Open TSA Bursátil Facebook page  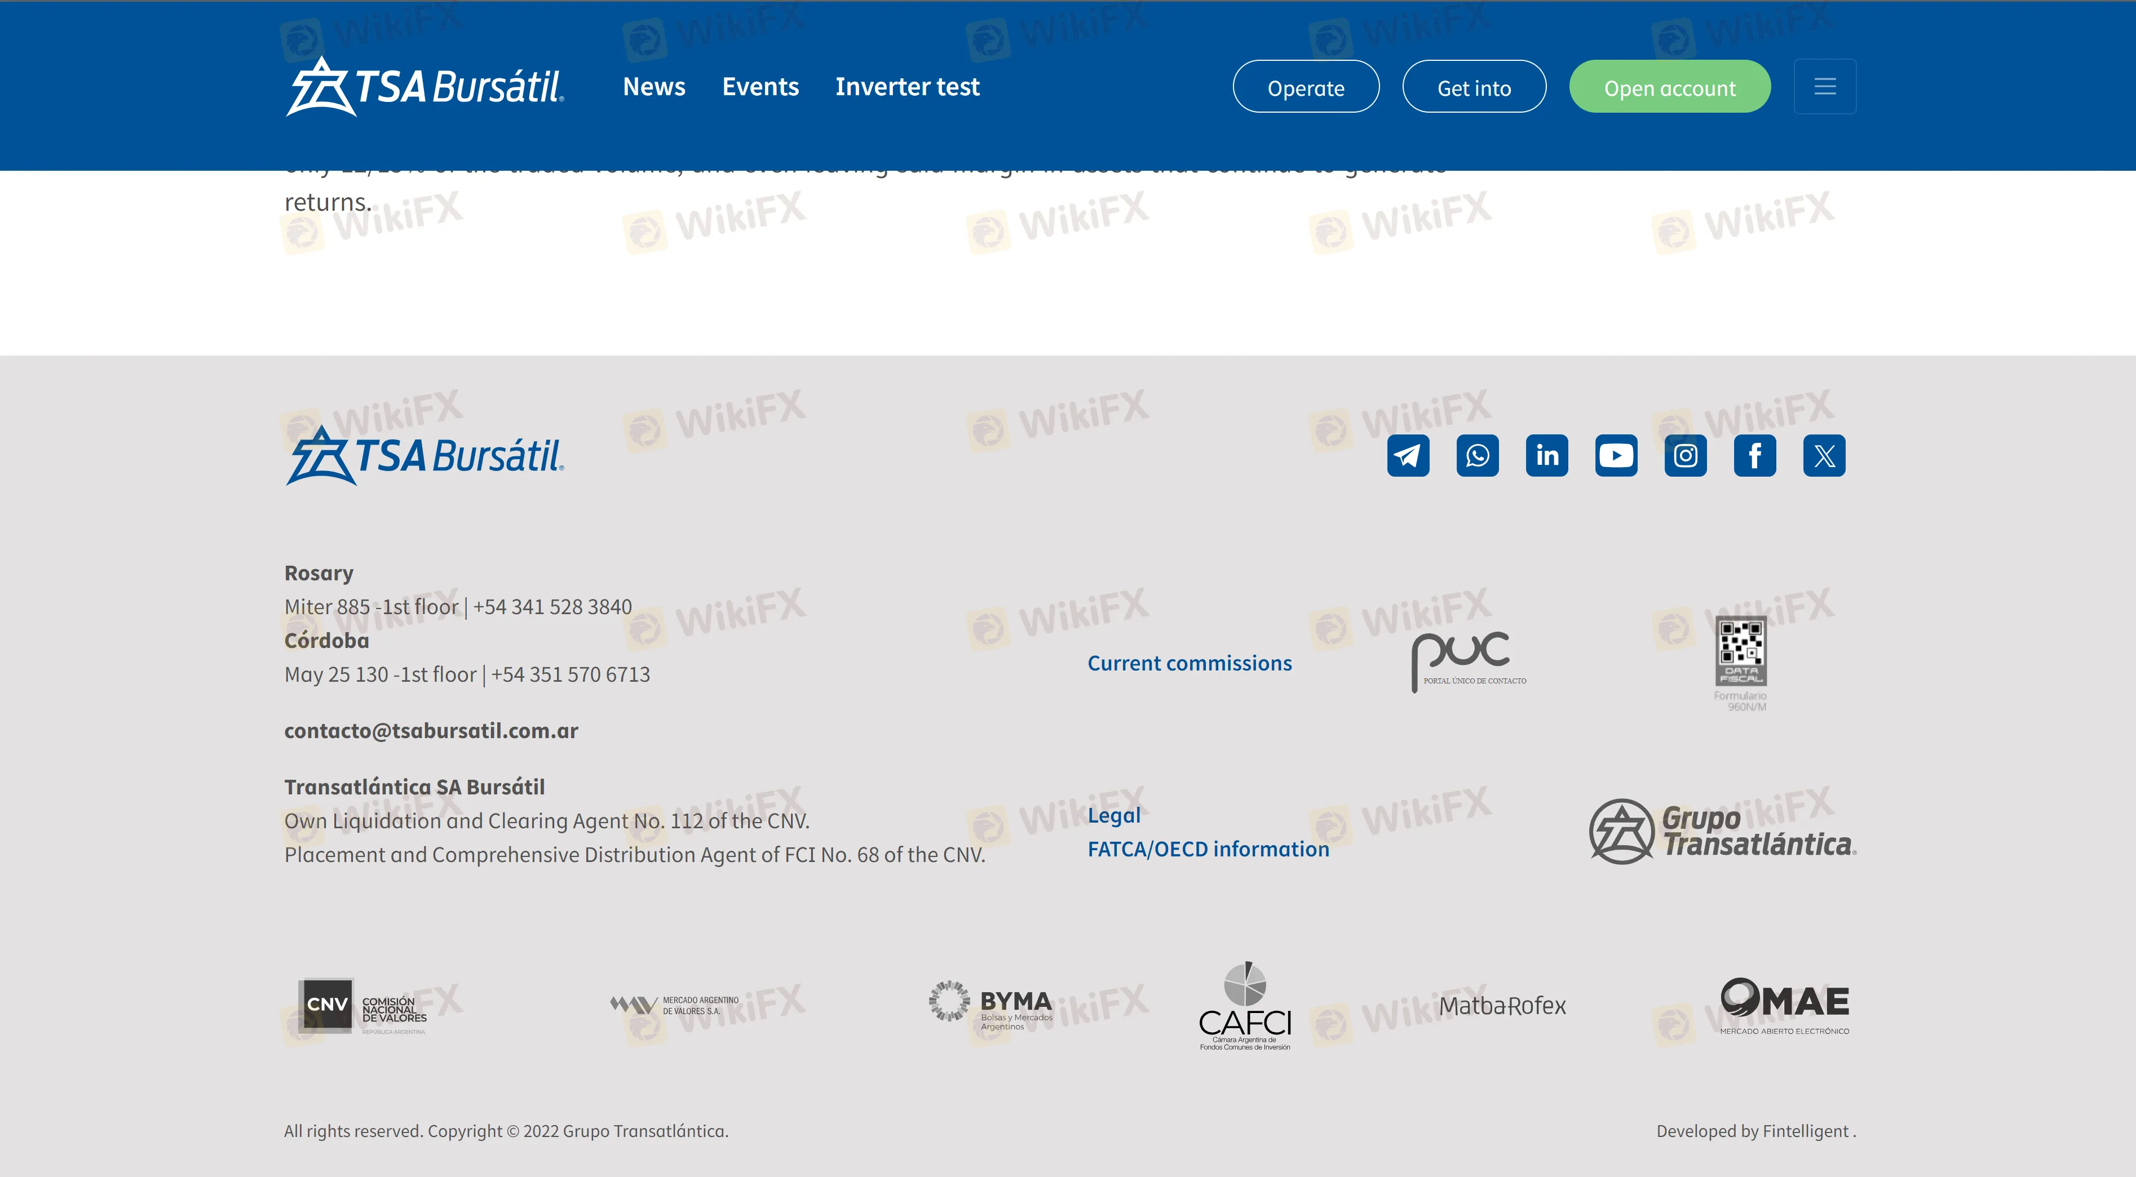1754,454
